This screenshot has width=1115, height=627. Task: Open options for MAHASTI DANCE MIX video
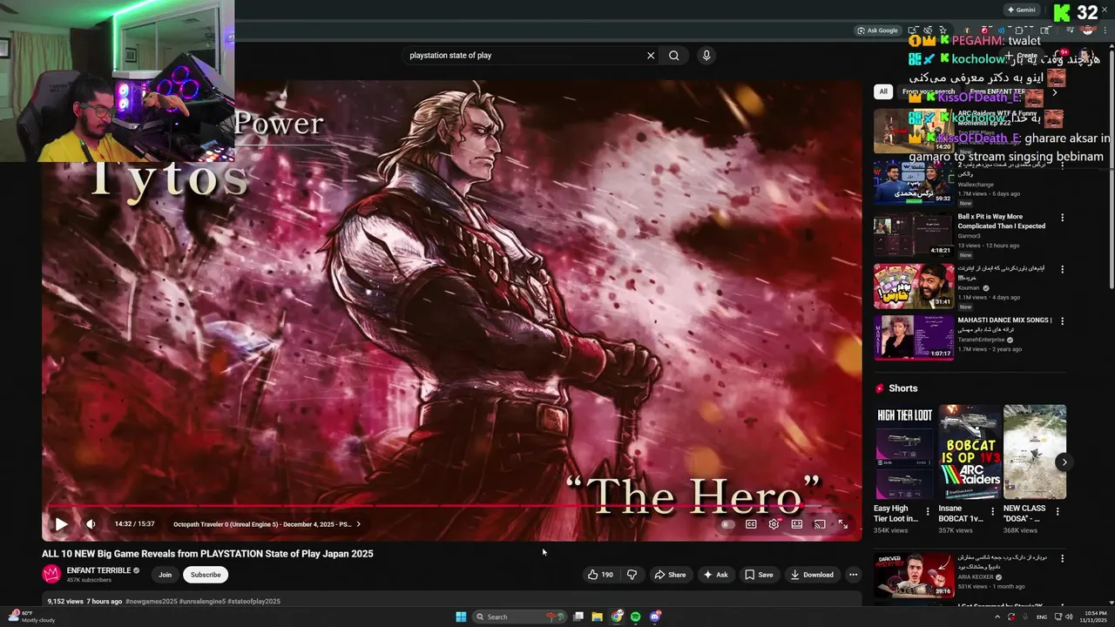tap(1062, 321)
